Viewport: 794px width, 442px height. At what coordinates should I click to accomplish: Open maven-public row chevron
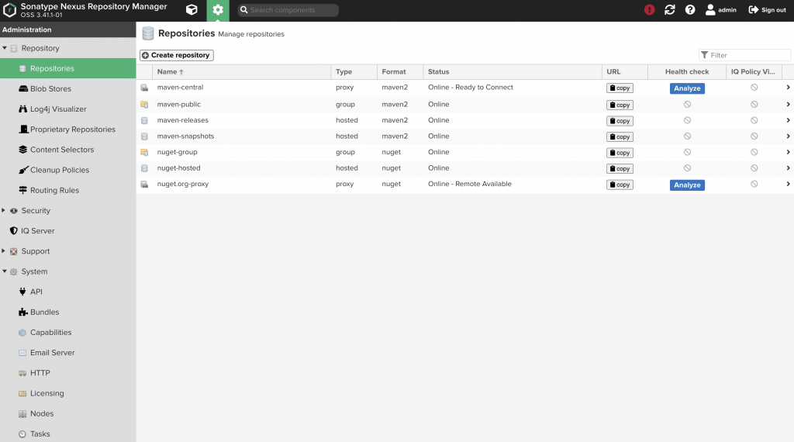point(788,105)
